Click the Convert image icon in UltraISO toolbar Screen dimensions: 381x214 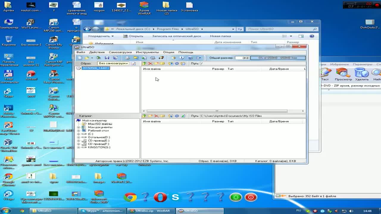coord(144,58)
